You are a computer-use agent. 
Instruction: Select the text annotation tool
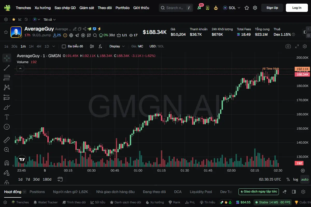pyautogui.click(x=7, y=117)
